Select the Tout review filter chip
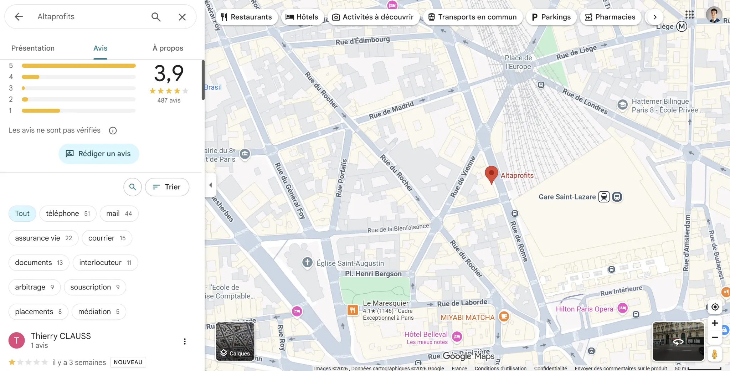The height and width of the screenshot is (371, 730). coord(22,213)
